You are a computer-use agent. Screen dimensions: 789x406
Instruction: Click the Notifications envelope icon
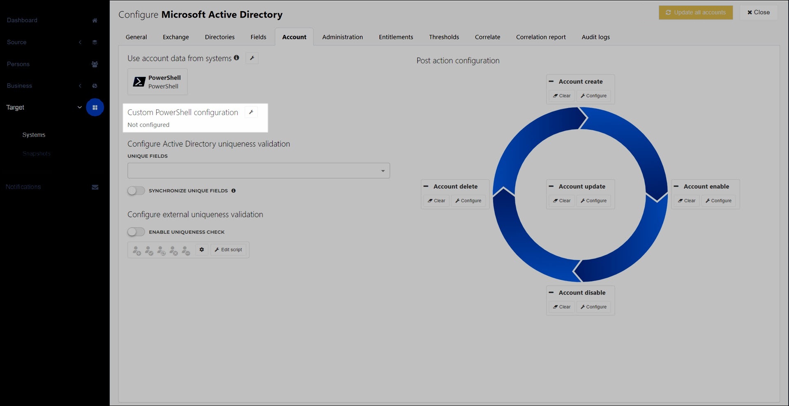coord(95,187)
